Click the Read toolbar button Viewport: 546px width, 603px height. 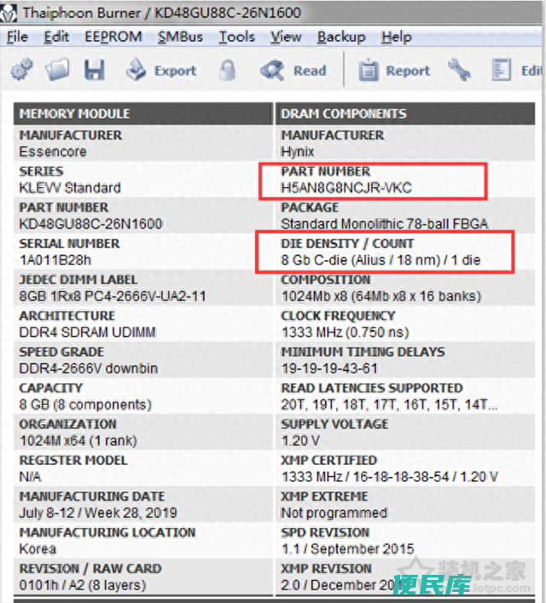[293, 71]
